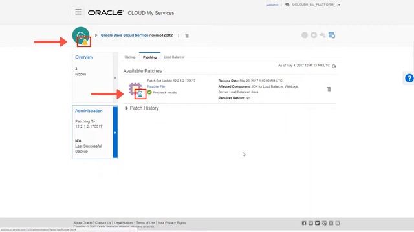Open the blue console icon
414x232 pixels.
[332, 35]
